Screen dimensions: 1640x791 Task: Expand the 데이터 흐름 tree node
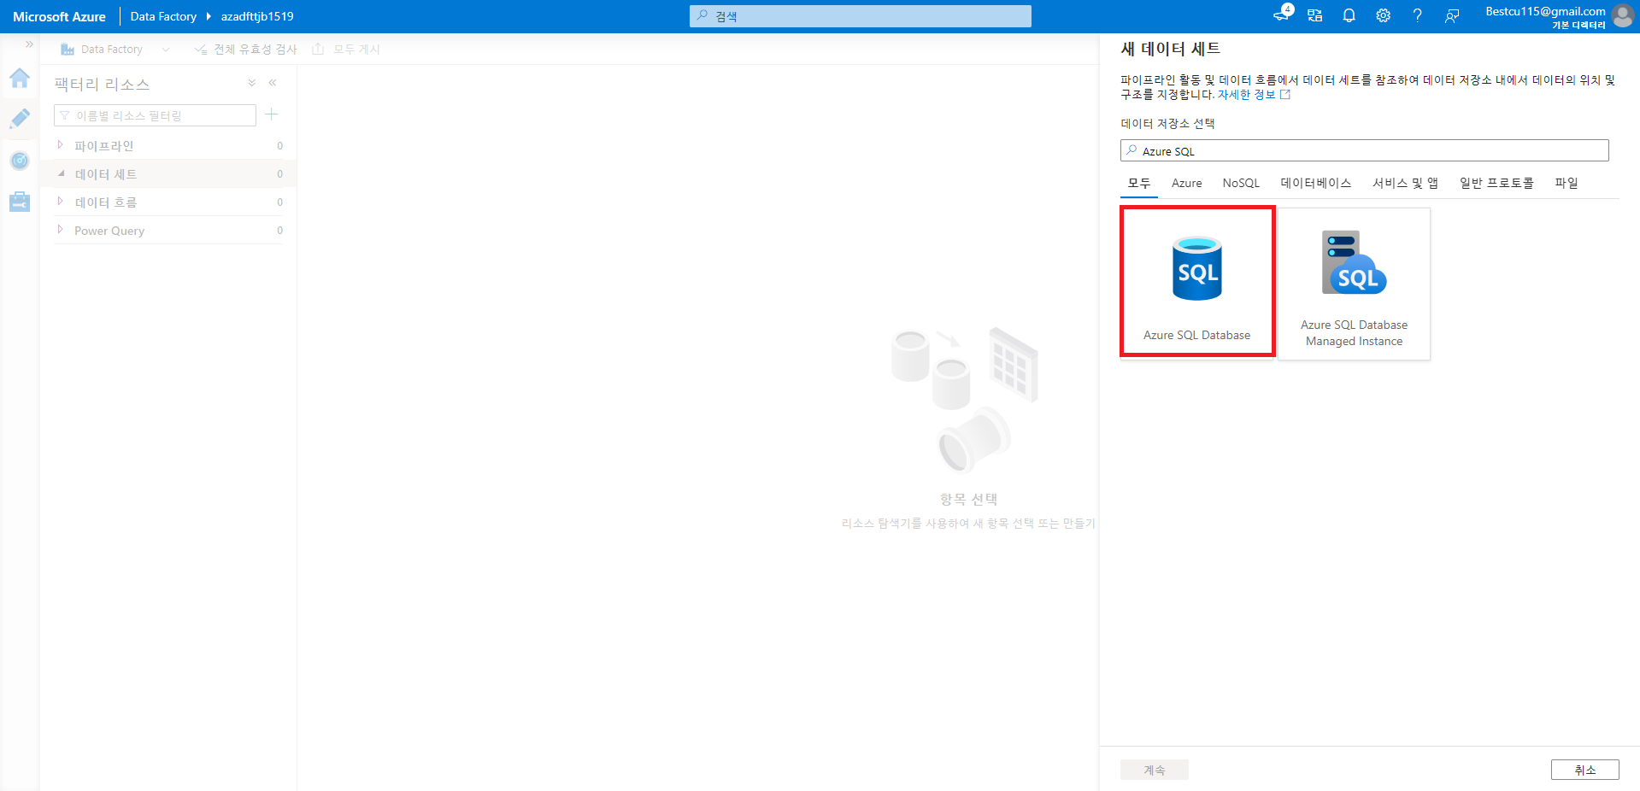point(61,202)
